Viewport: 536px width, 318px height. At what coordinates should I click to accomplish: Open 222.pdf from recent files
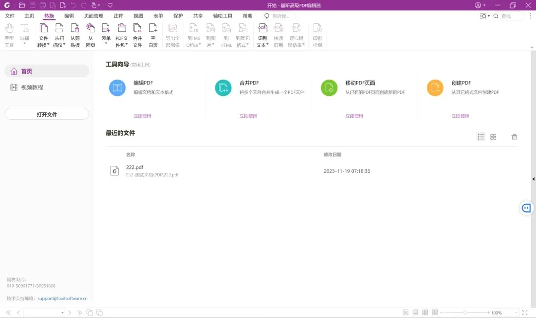click(312, 171)
